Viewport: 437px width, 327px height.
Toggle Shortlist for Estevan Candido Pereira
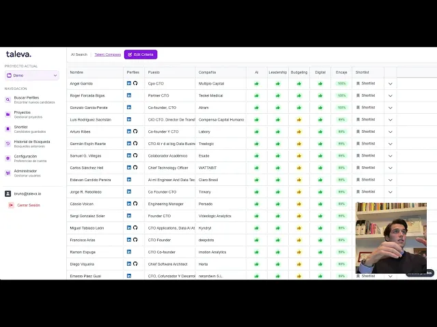tap(366, 180)
